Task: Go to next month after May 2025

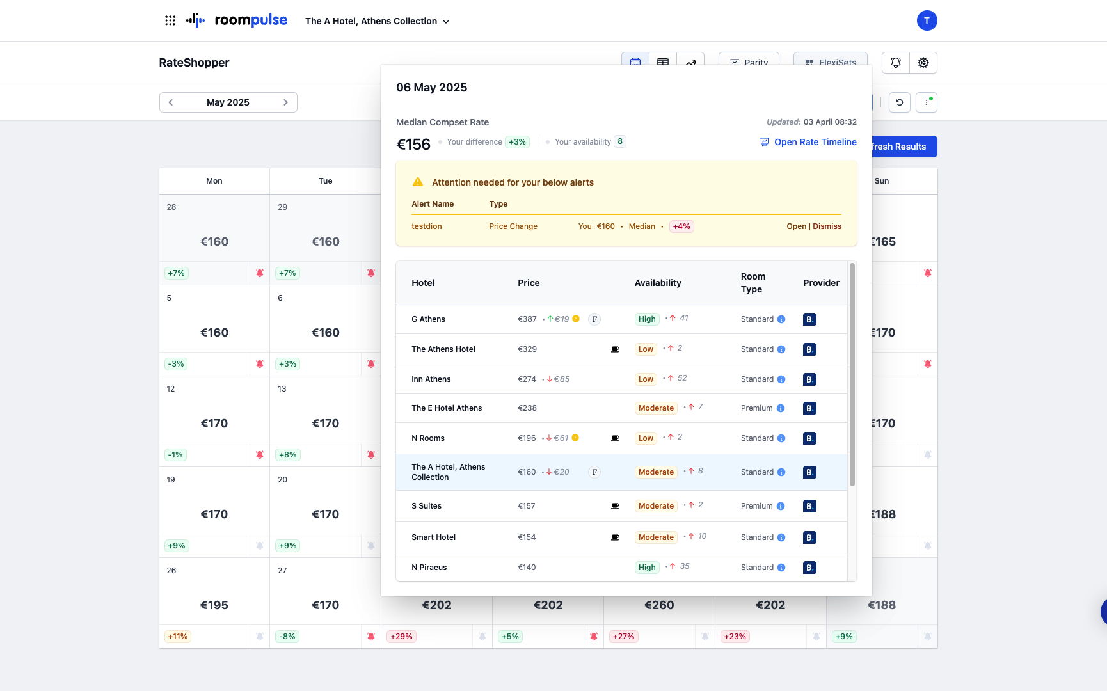Action: click(x=285, y=102)
